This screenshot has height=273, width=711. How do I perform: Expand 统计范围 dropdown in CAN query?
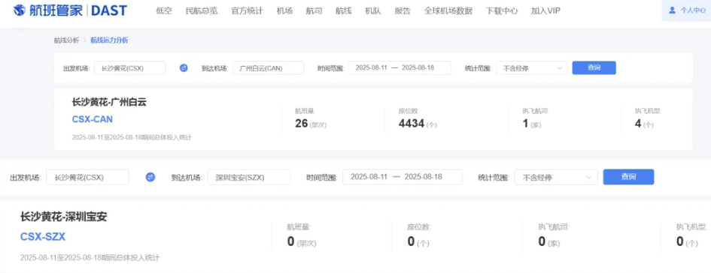532,68
